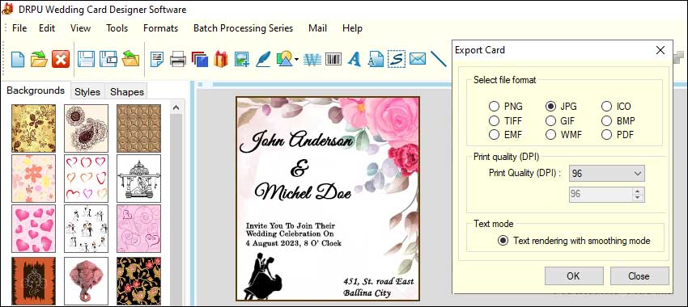688x307 pixels.
Task: Open the File menu
Action: 19,28
